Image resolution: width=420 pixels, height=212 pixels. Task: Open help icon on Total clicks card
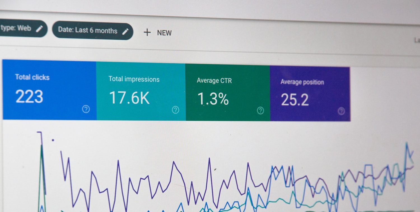pos(86,109)
